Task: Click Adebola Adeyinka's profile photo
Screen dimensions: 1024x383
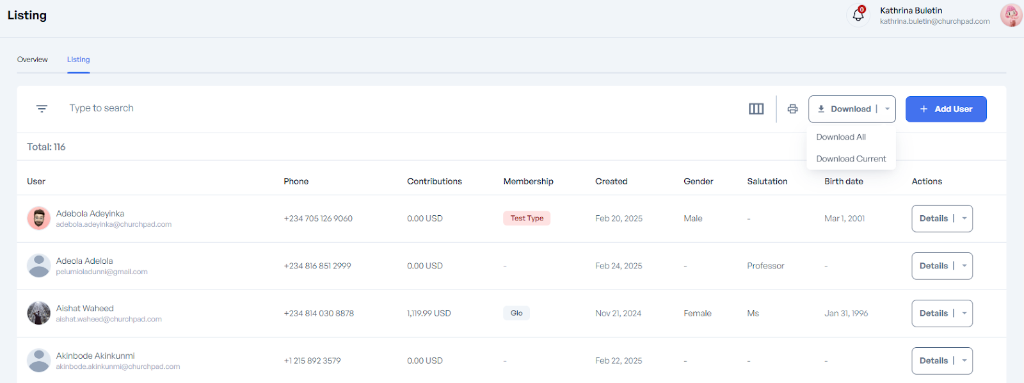Action: tap(38, 218)
